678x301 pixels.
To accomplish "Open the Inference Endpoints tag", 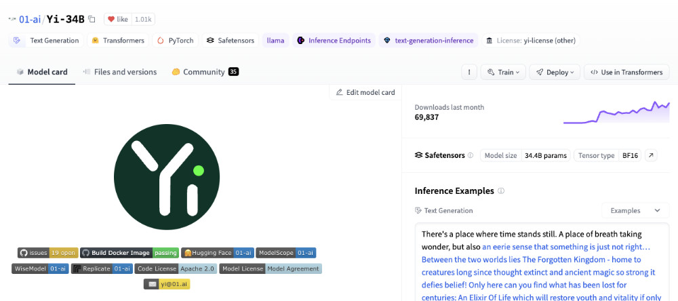I will click(334, 41).
